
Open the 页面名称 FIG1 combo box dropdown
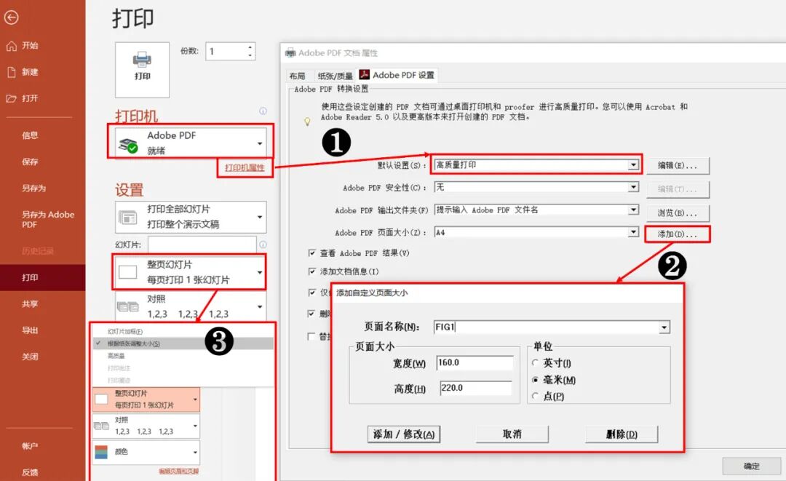click(663, 327)
